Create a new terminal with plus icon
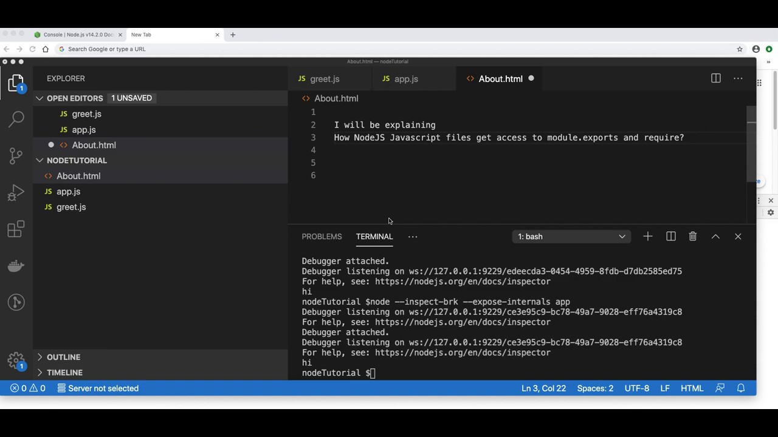Image resolution: width=778 pixels, height=437 pixels. [647, 236]
